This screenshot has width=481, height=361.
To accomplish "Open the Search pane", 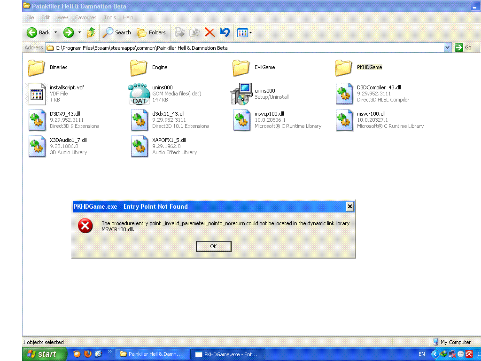I will pyautogui.click(x=116, y=32).
